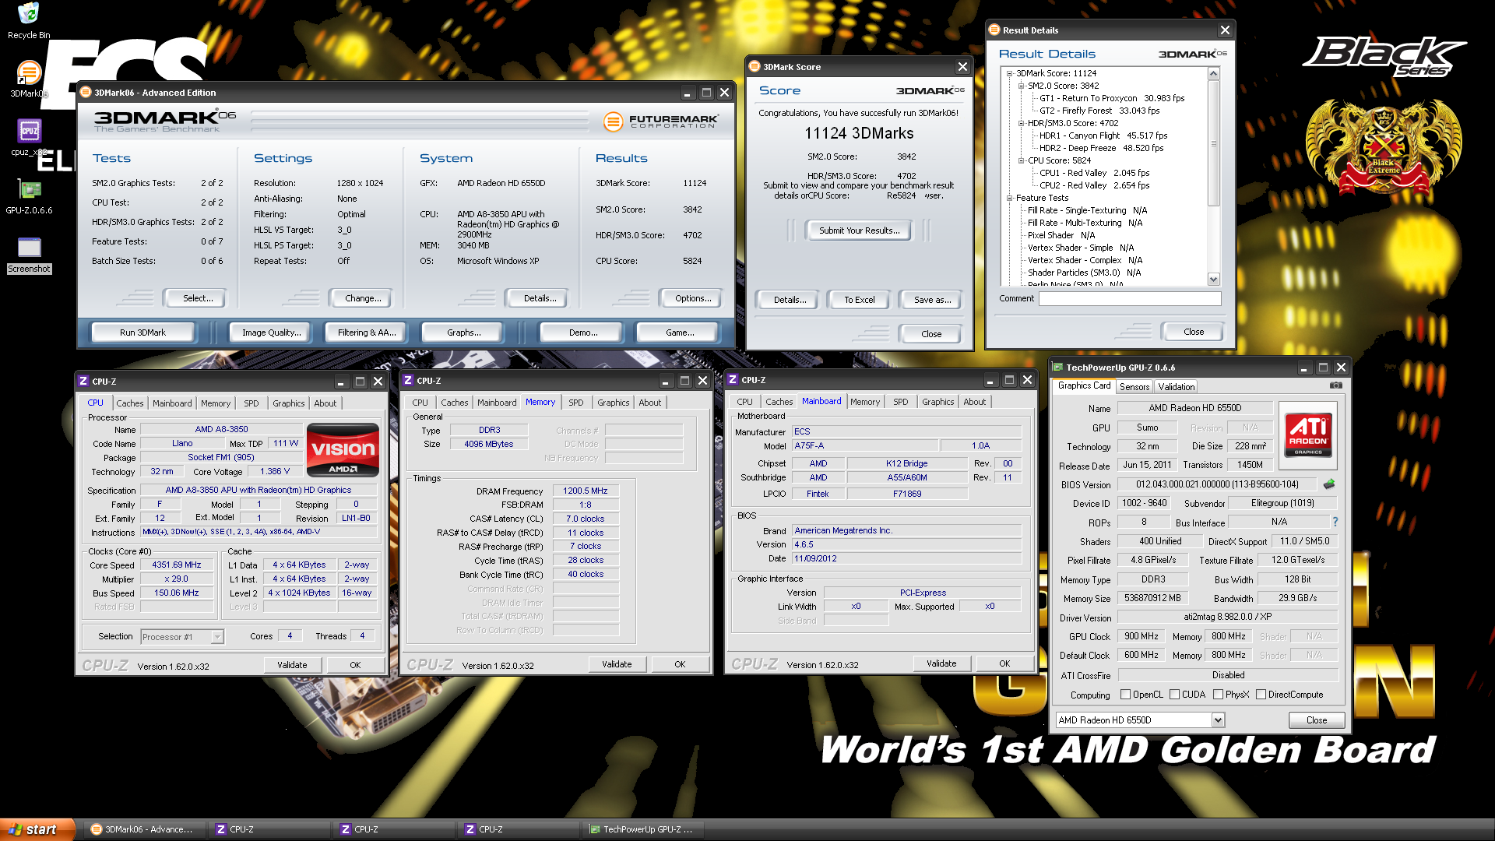This screenshot has height=841, width=1495.
Task: Toggle the CUDA checkbox in GPU-Z
Action: click(1174, 695)
